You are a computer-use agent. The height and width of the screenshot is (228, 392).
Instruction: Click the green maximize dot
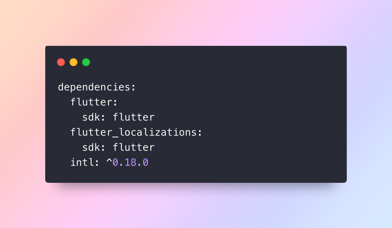click(86, 62)
